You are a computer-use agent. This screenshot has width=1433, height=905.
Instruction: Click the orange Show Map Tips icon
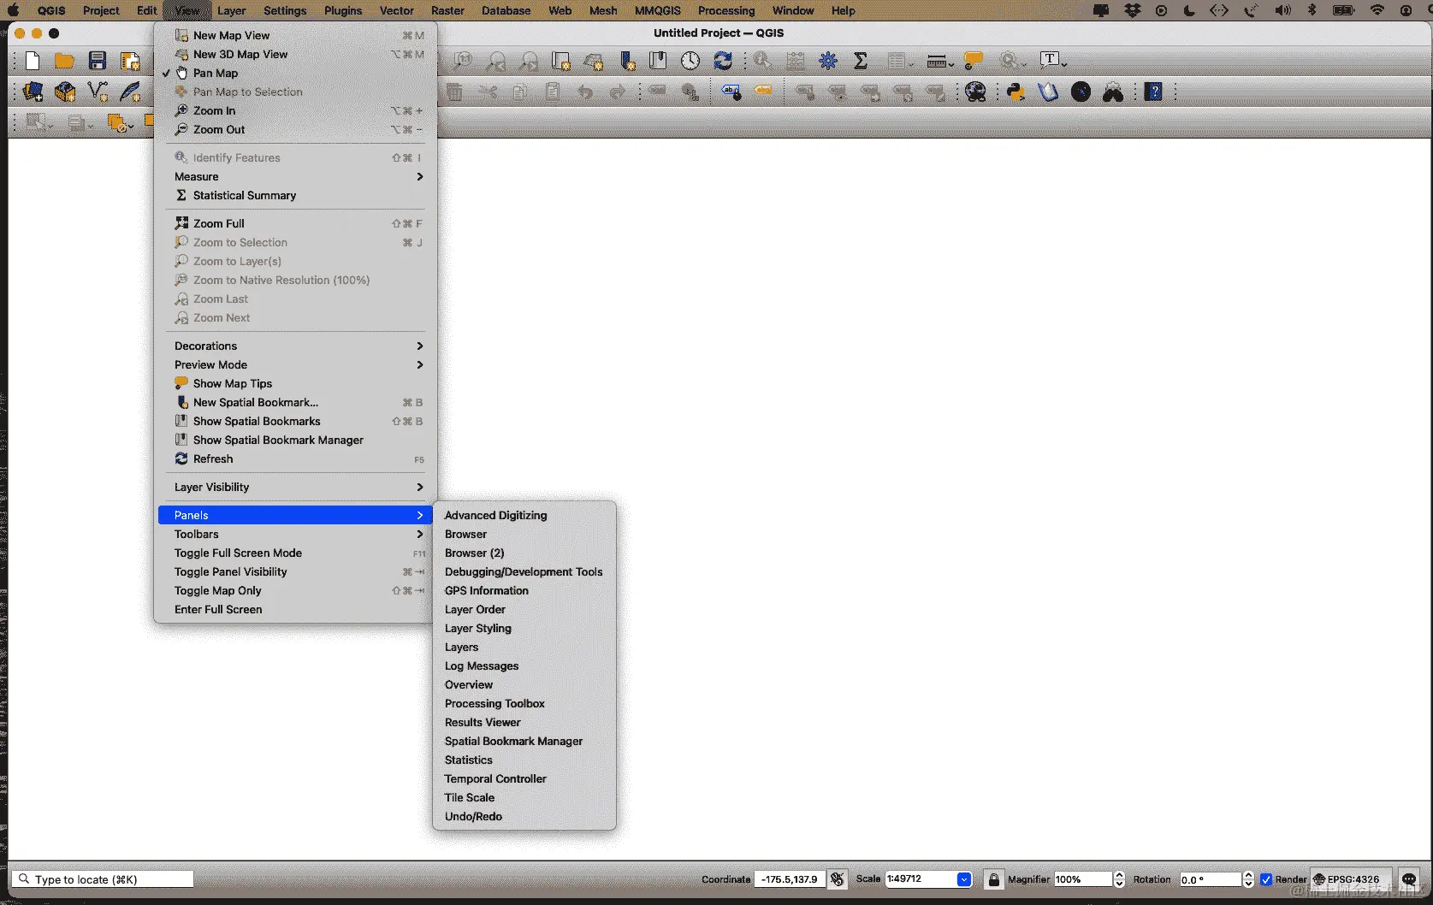[974, 61]
